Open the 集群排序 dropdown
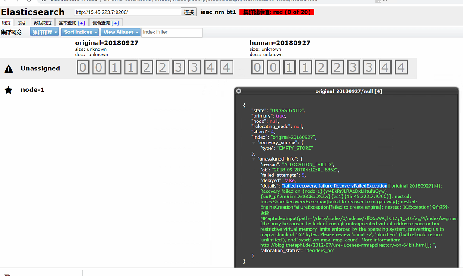Screen dimensions: 463x276 click(x=45, y=32)
